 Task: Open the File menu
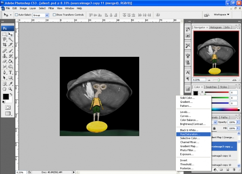pyautogui.click(x=8, y=8)
